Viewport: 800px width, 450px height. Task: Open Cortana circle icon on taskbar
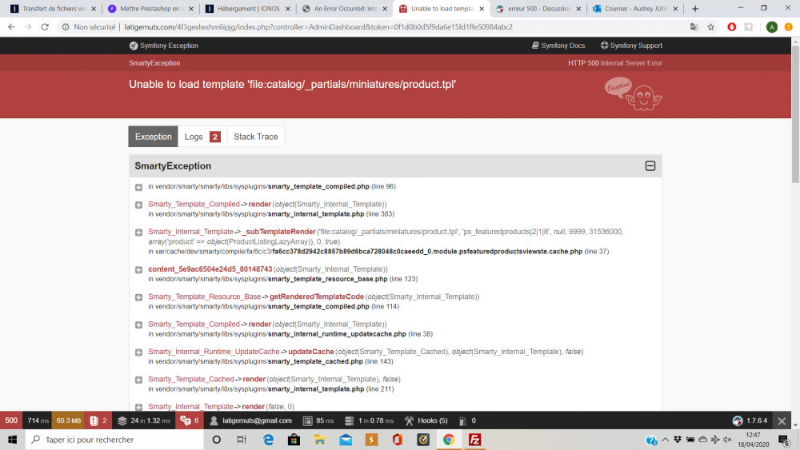pyautogui.click(x=216, y=440)
